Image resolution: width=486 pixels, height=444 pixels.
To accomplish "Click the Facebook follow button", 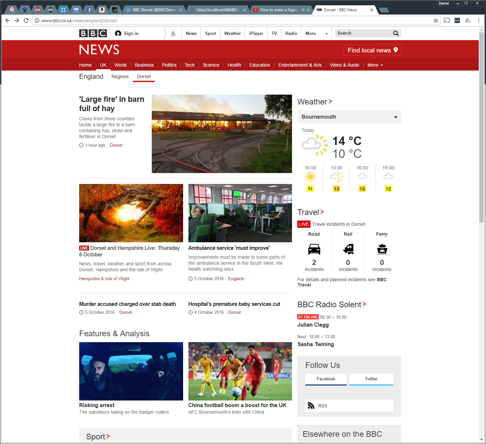I will click(x=326, y=379).
